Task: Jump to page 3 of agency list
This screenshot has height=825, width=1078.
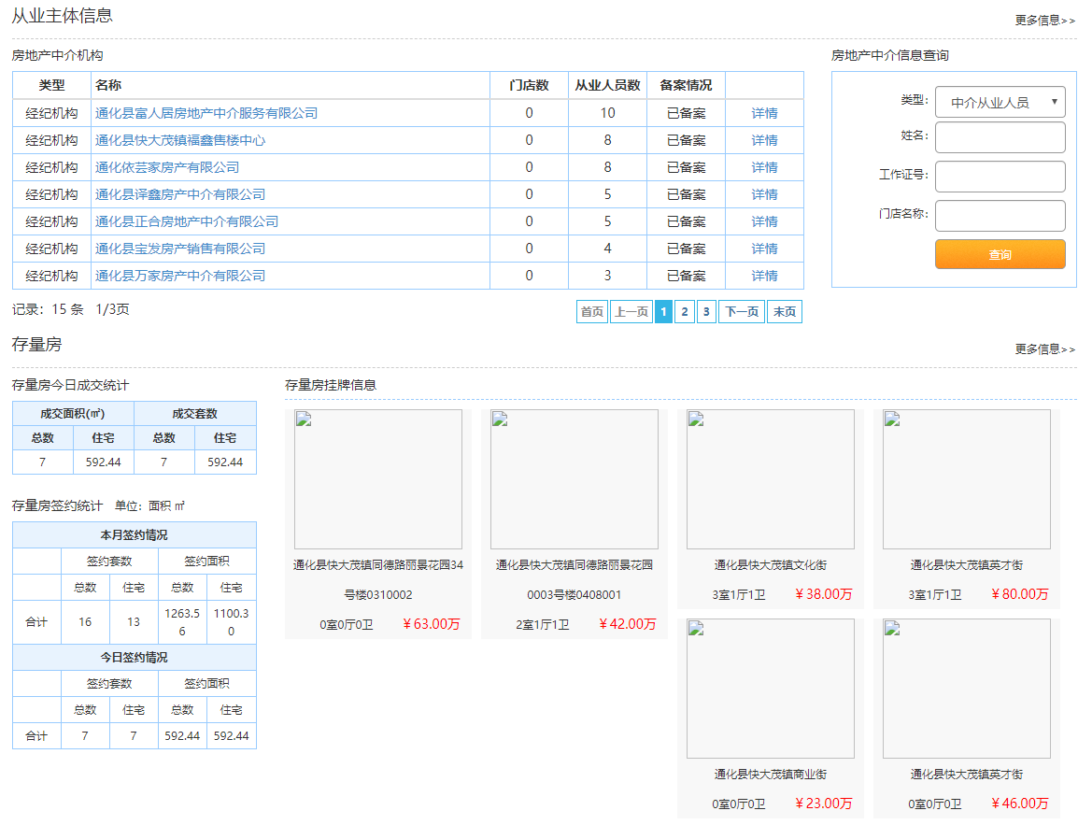Action: 706,312
